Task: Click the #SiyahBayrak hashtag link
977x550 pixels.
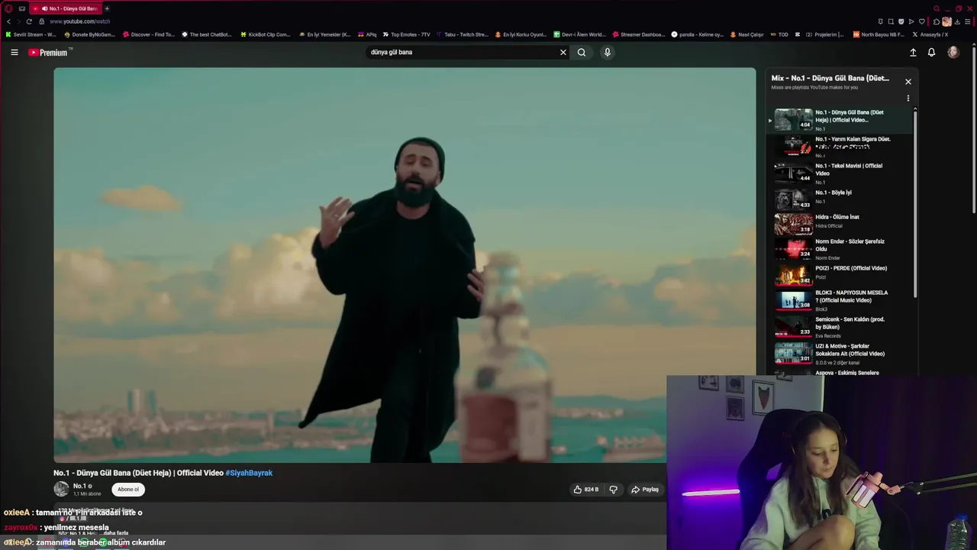Action: click(249, 473)
